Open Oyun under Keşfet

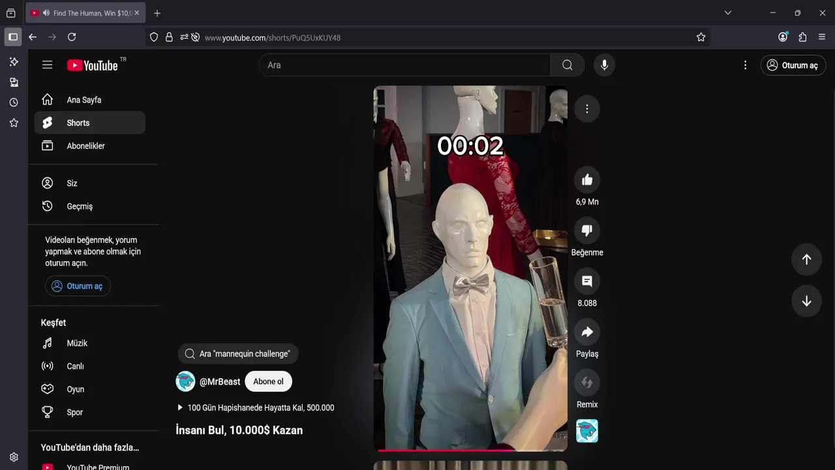[90, 389]
